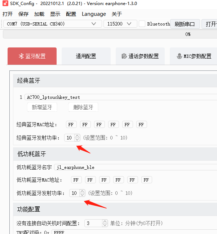Select fourth FF byte of 经典蓝牙MAC地址
Image resolution: width=217 pixels, height=234 pixels.
(114, 124)
